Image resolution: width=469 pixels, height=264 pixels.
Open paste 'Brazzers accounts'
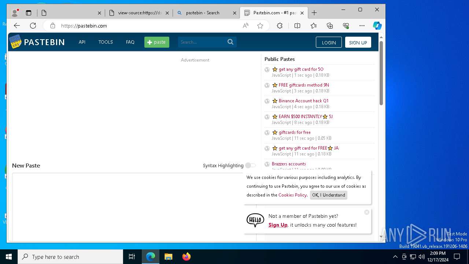tap(289, 164)
